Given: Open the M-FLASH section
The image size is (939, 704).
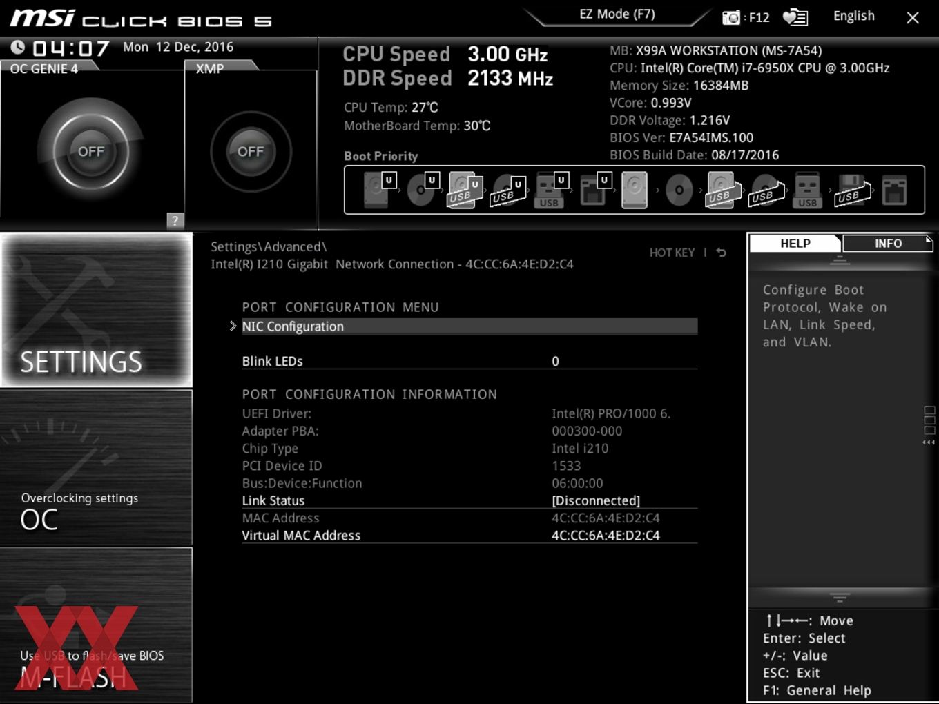Looking at the screenshot, I should [96, 625].
